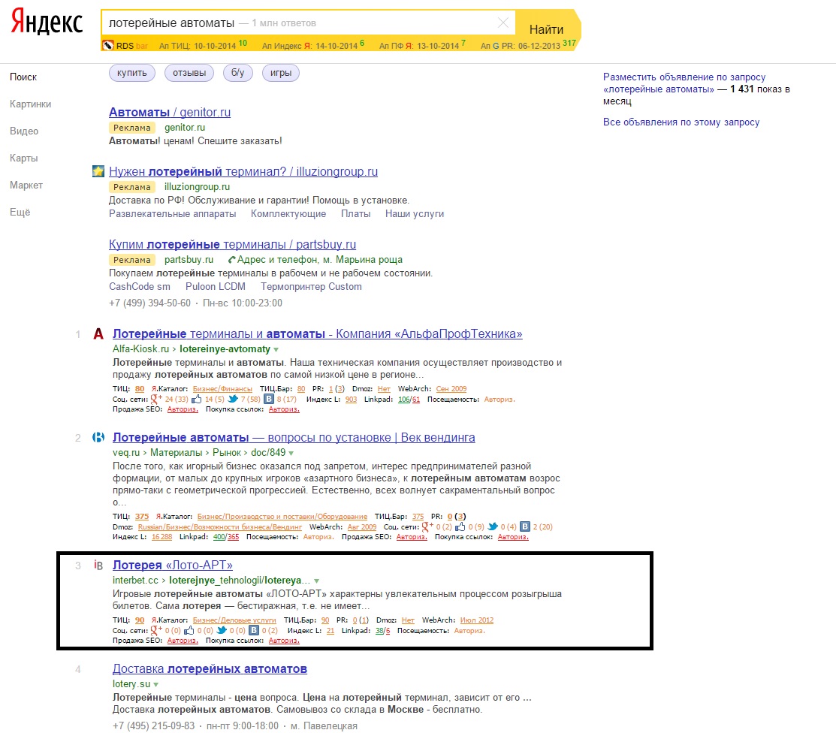The width and height of the screenshot is (836, 733).
Task: Click VK icon in interbet.cc social stats
Action: (x=254, y=630)
